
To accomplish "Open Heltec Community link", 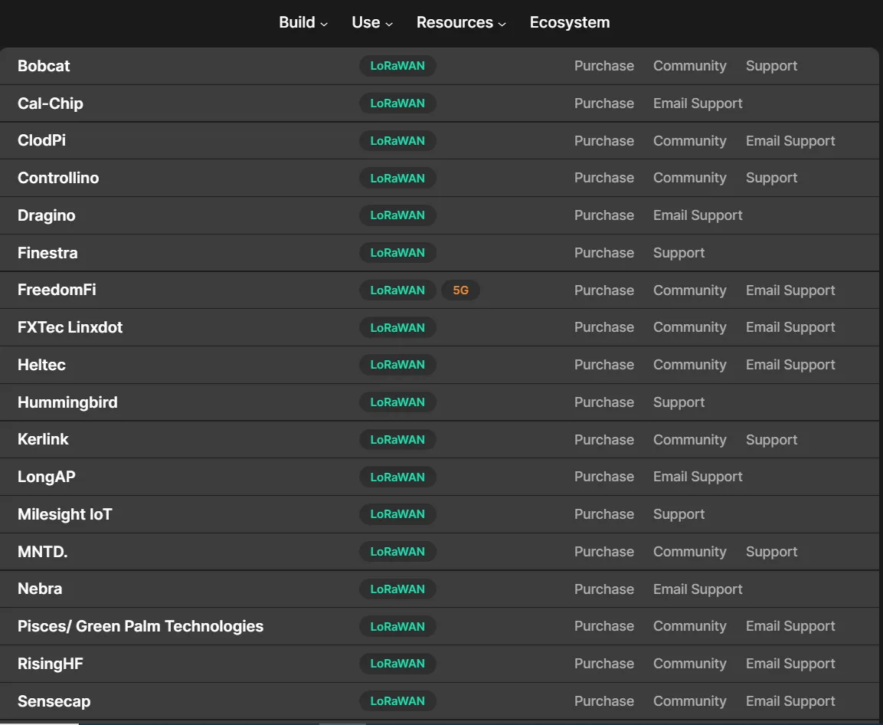I will [x=689, y=365].
